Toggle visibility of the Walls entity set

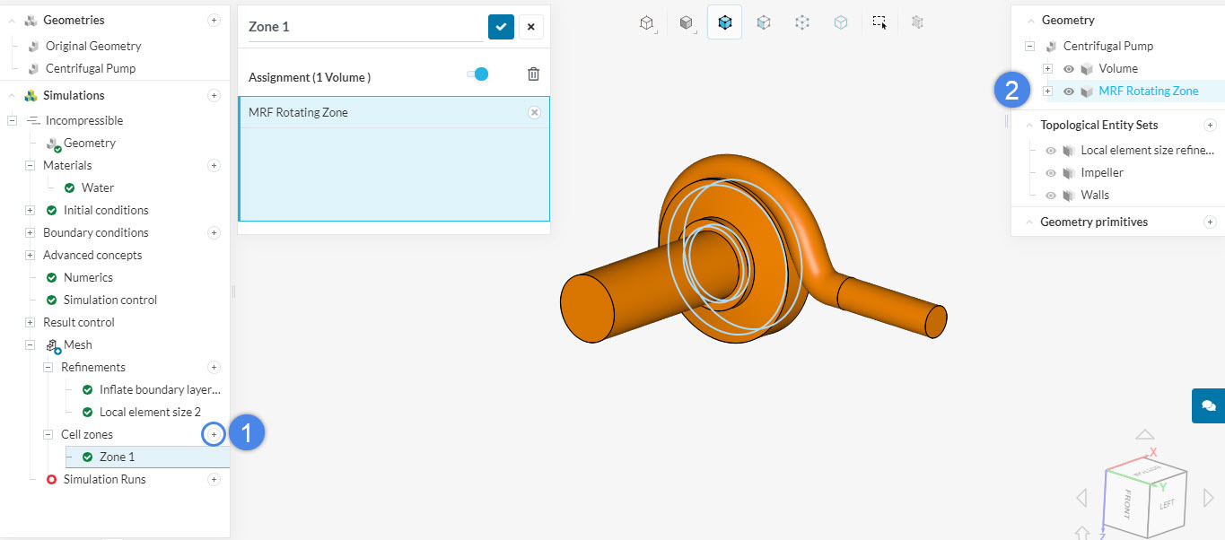(1051, 195)
